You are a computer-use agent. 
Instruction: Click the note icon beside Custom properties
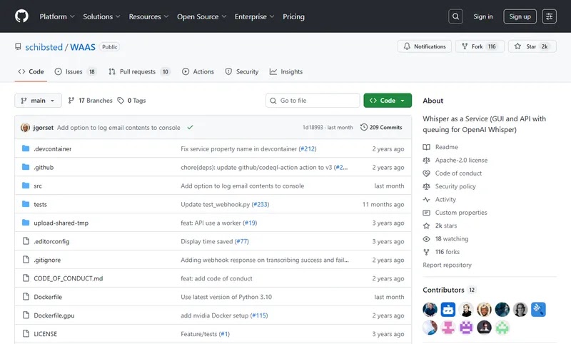tap(426, 213)
